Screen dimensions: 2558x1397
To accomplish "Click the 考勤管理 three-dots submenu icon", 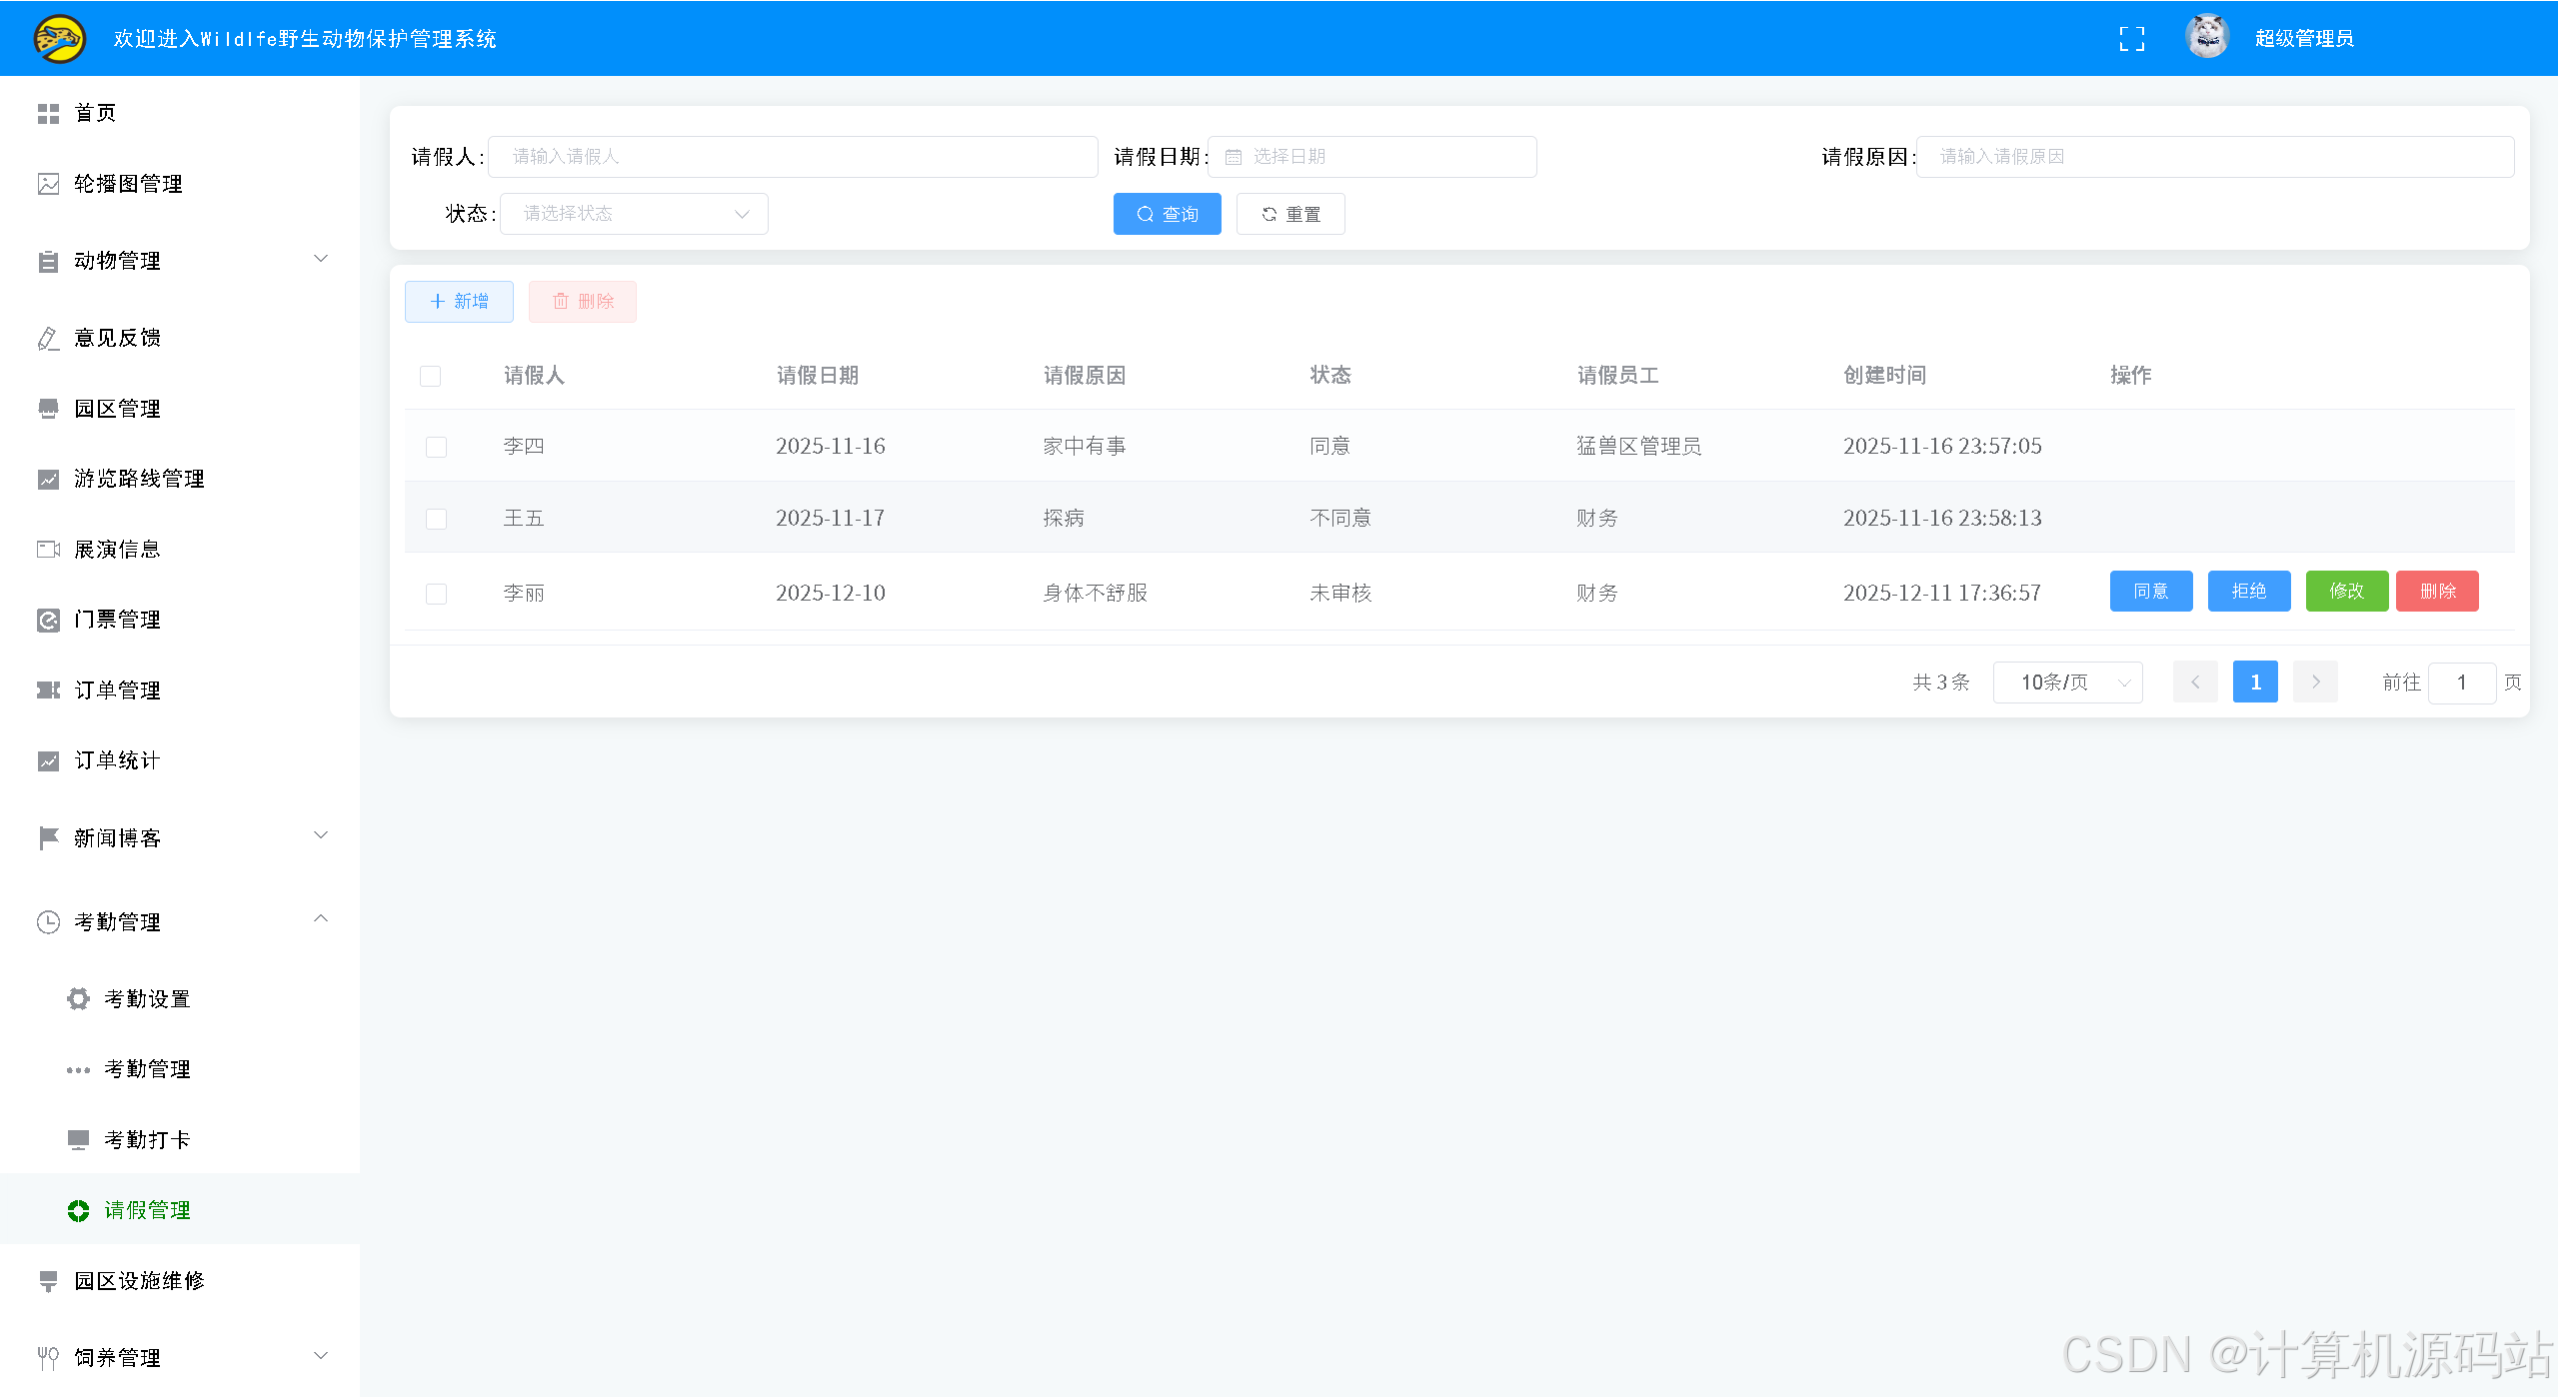I will click(78, 1070).
